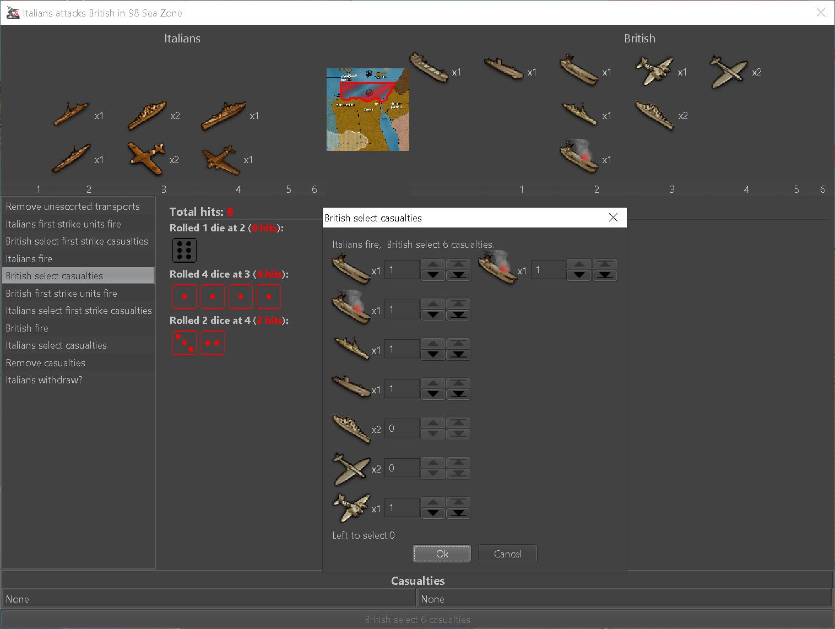Click the British transport x1 unit icon
The image size is (835, 629).
point(429,68)
